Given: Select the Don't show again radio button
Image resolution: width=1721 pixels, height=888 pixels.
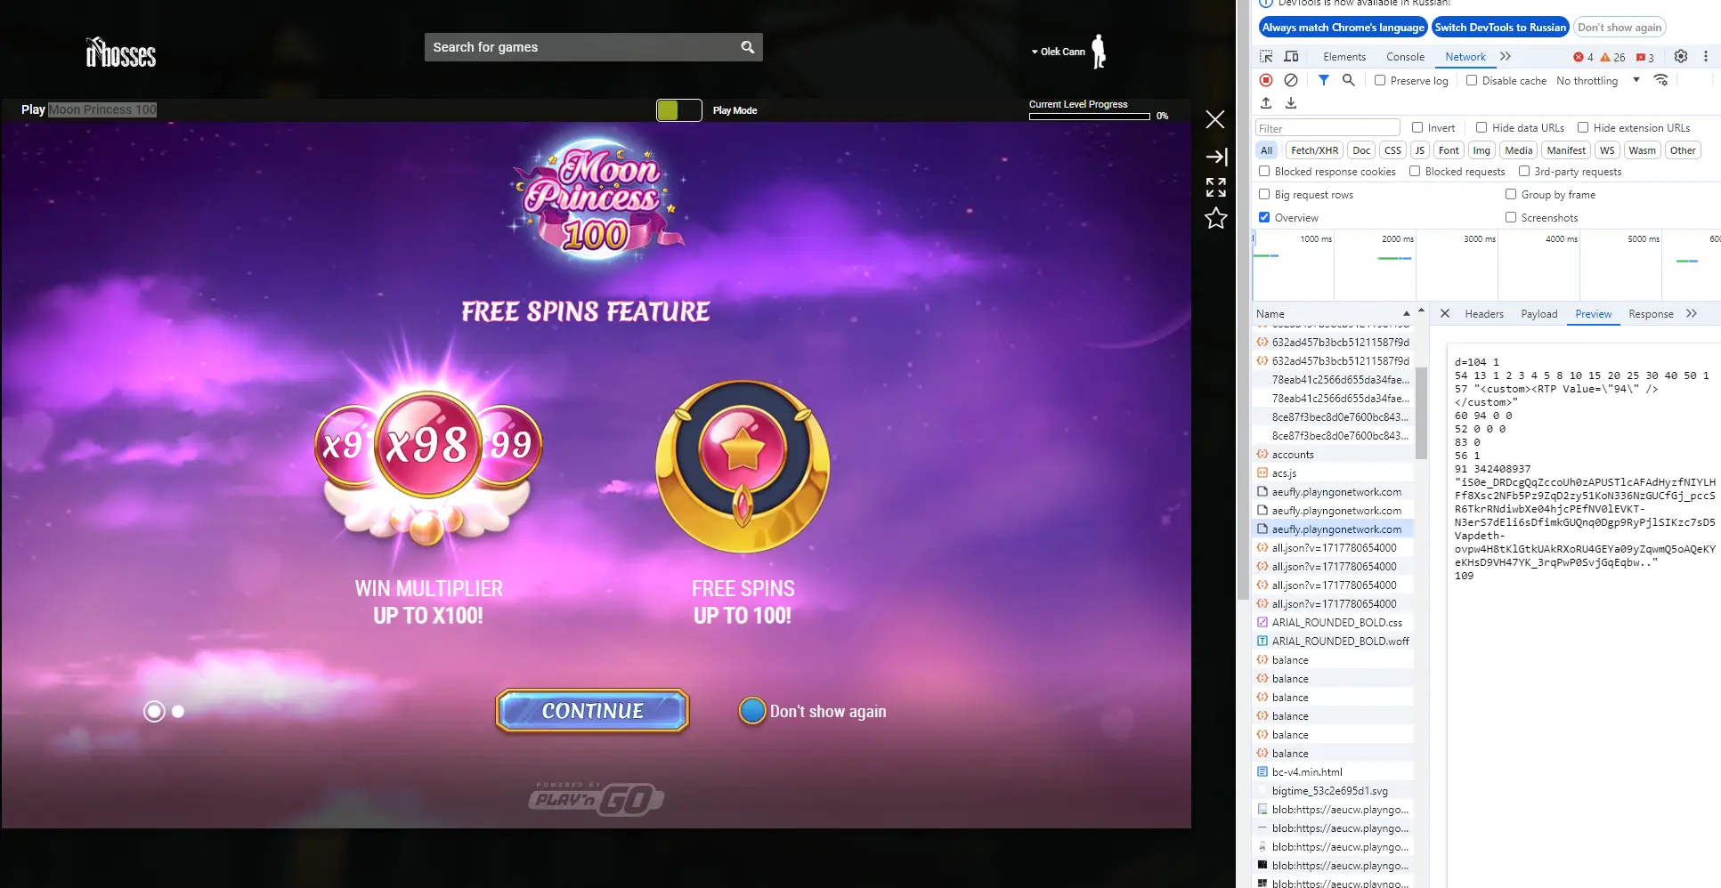Looking at the screenshot, I should point(752,711).
